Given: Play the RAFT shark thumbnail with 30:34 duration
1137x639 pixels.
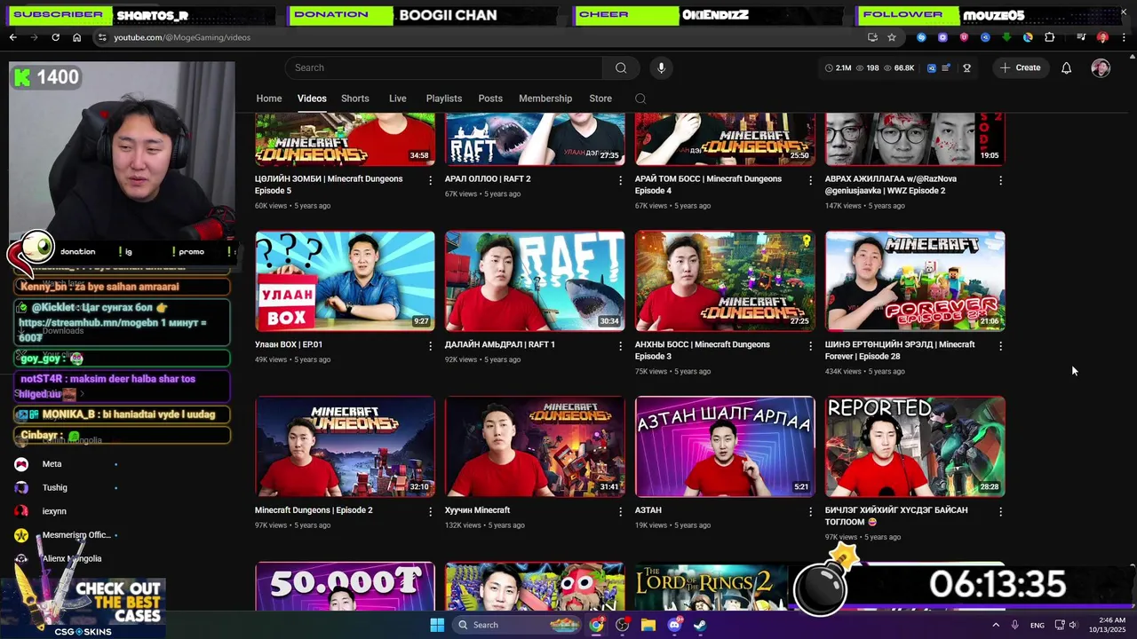Looking at the screenshot, I should point(535,281).
